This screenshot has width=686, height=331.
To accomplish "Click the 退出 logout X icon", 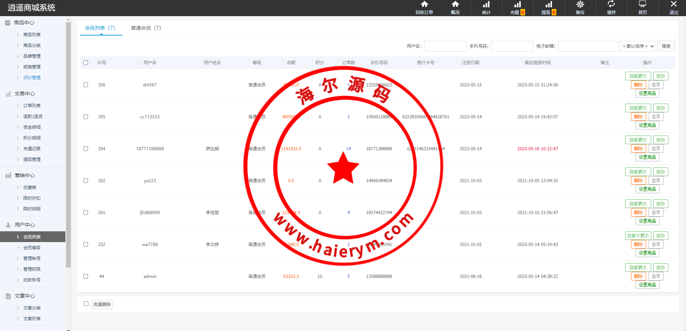I will 673,5.
